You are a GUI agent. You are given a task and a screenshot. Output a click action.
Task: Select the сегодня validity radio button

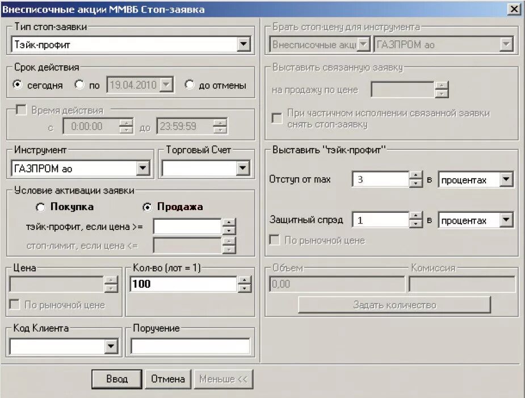point(18,85)
